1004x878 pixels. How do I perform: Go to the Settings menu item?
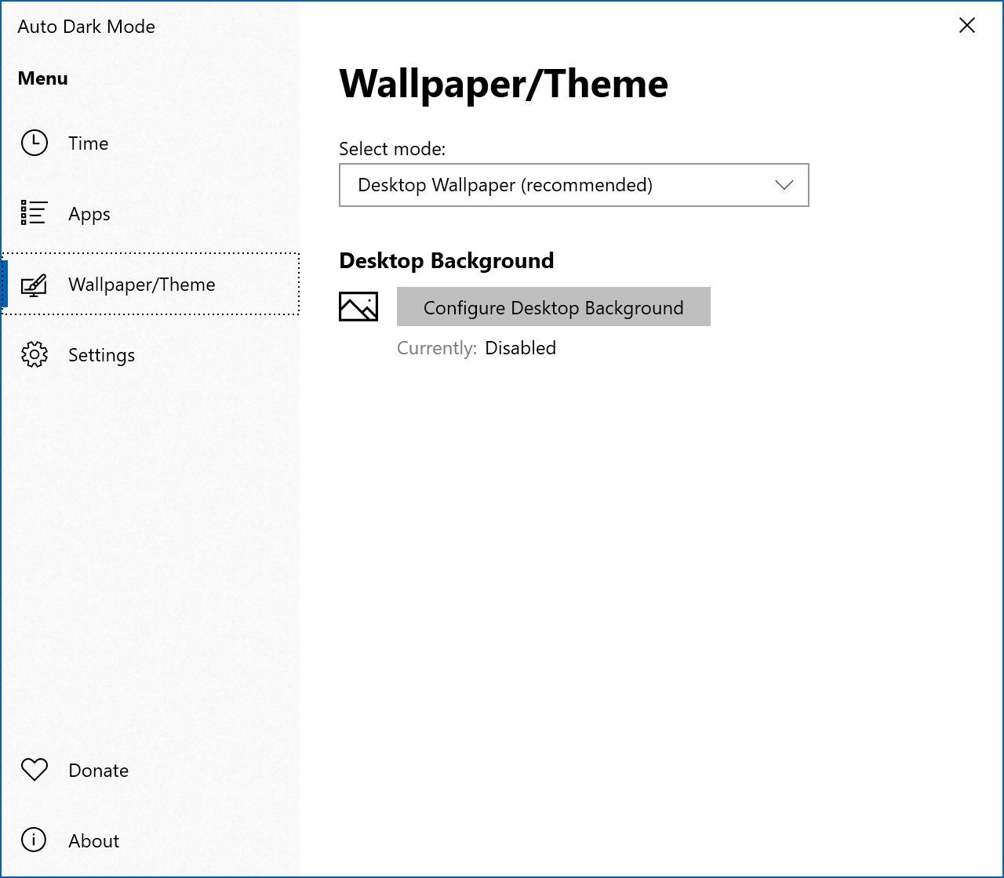(151, 354)
